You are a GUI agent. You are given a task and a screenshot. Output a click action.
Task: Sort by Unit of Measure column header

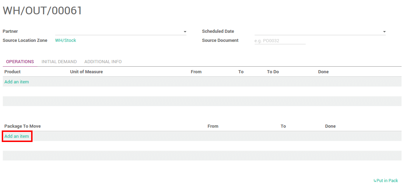pyautogui.click(x=86, y=72)
